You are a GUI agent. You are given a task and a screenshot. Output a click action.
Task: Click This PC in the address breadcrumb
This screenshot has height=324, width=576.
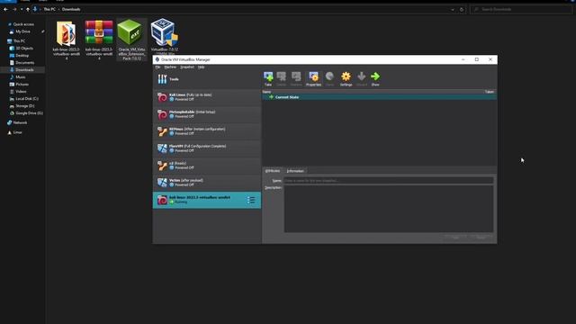tap(49, 9)
